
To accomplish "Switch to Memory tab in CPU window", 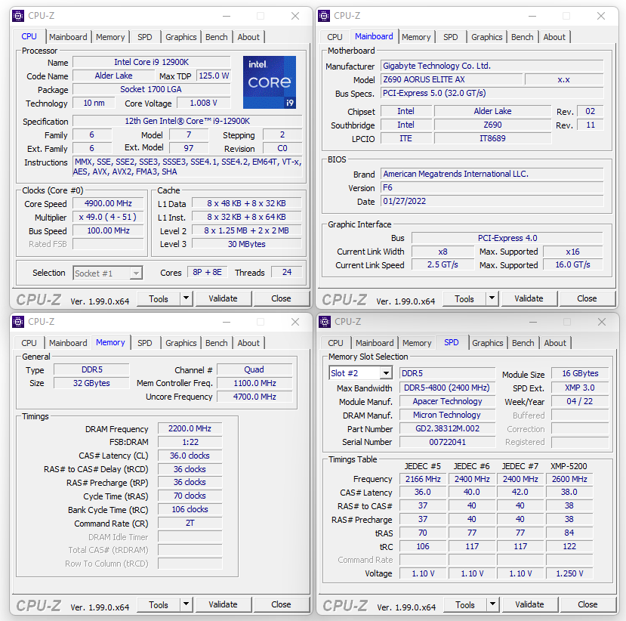I will (x=110, y=37).
